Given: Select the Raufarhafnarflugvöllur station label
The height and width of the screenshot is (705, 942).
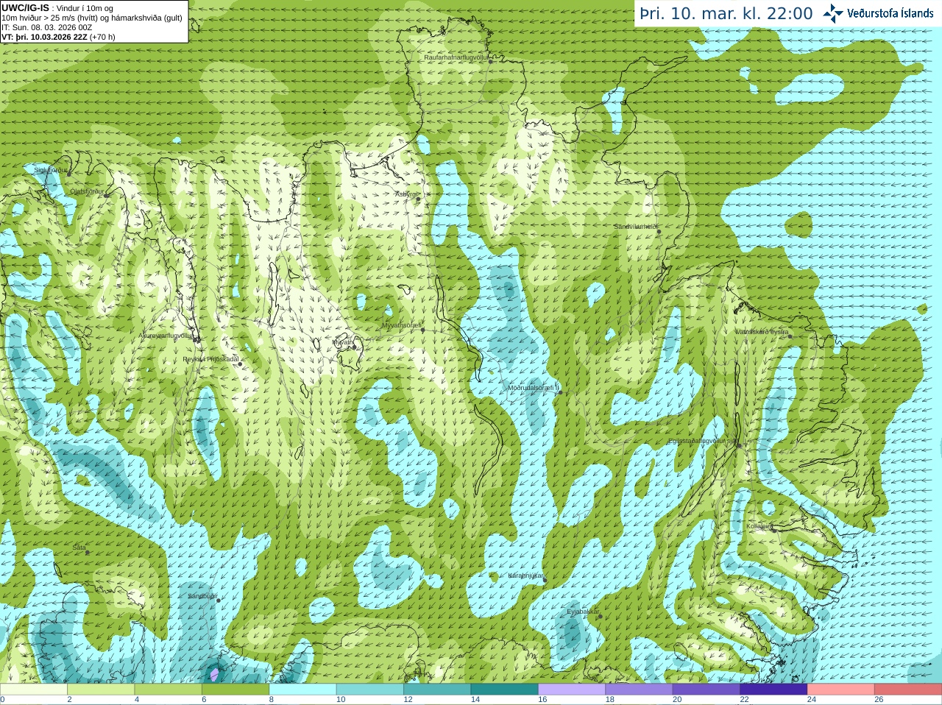Looking at the screenshot, I should [456, 57].
